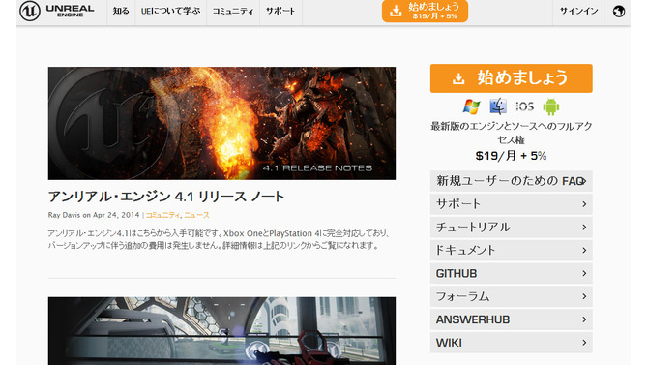Open the second article's game screenshot thumbnail
This screenshot has width=648, height=365.
coord(221,331)
